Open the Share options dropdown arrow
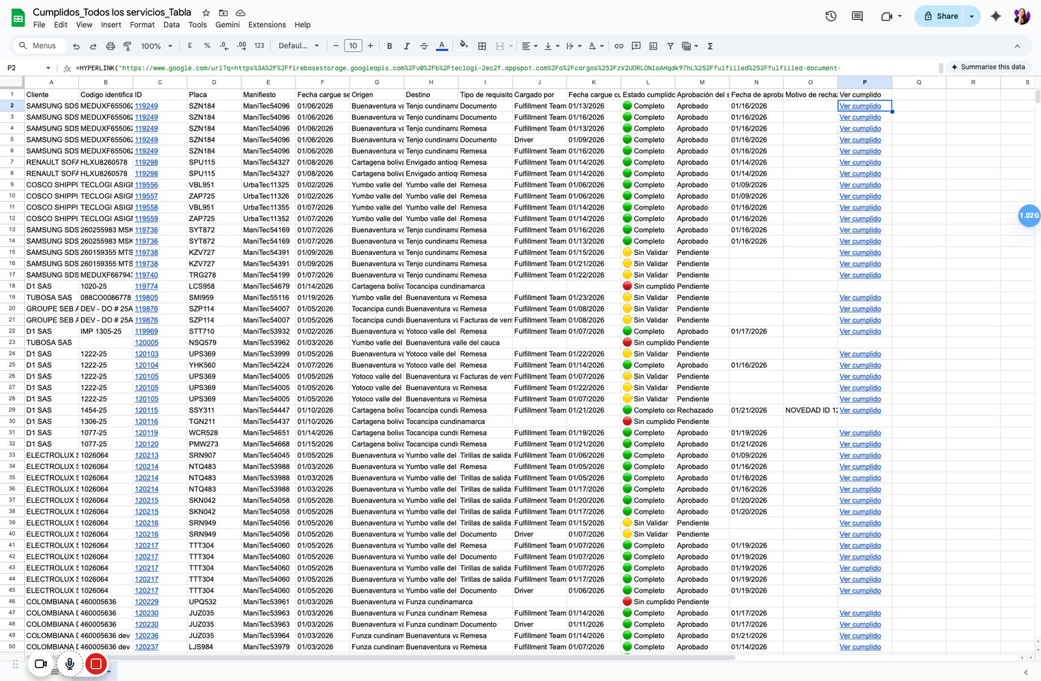1041x681 pixels. tap(972, 16)
